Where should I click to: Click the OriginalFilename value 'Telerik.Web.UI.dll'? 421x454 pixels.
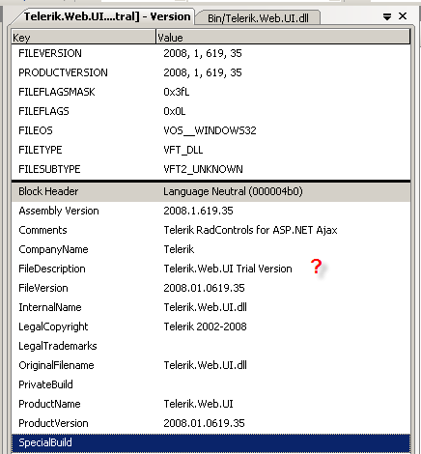[x=205, y=365]
